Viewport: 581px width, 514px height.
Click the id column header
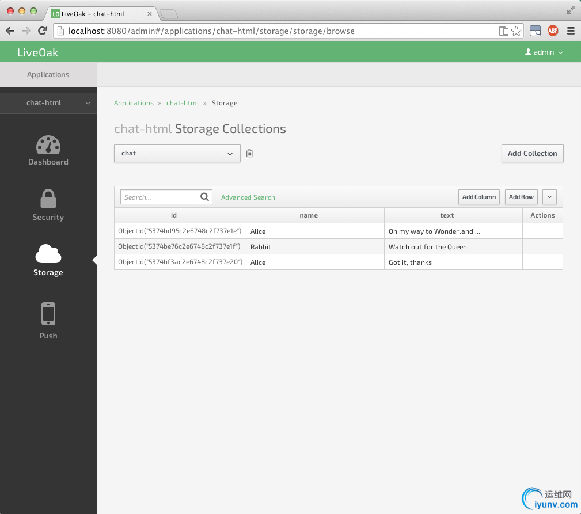180,215
